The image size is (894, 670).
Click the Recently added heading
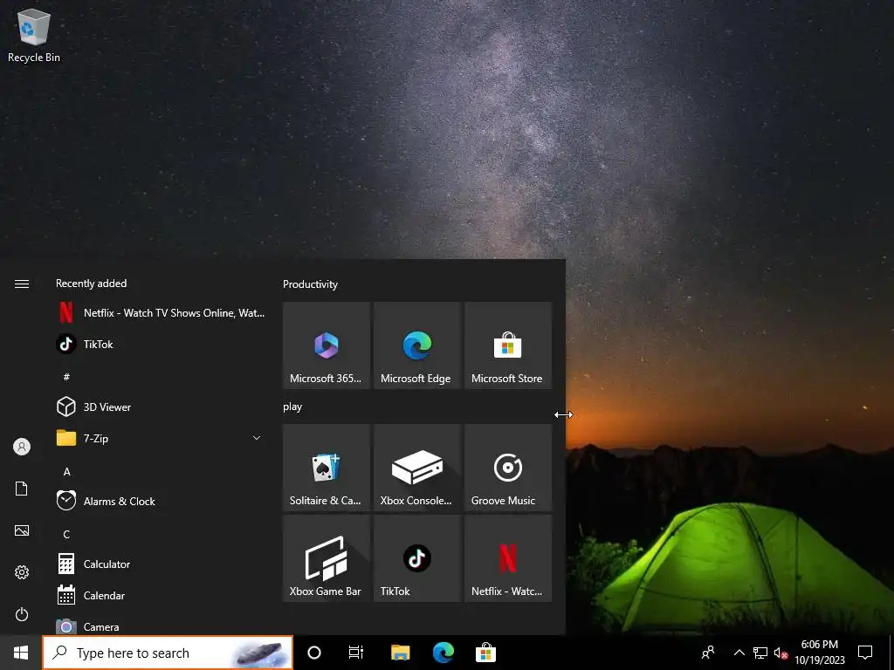[x=91, y=284]
